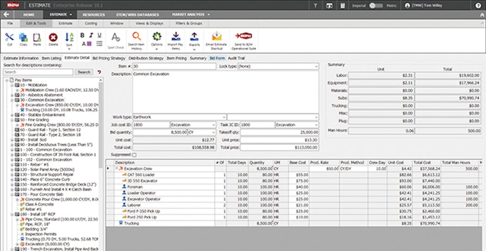
Task: Toggle the Imperial/Metric switch
Action: [376, 6]
